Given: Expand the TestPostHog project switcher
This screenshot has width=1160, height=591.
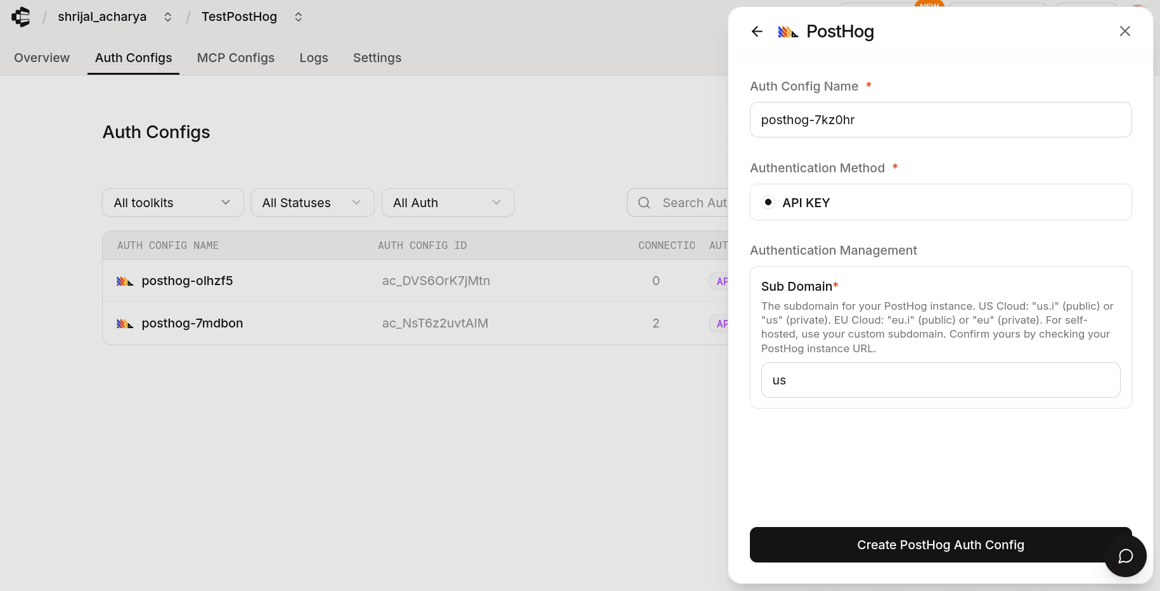Looking at the screenshot, I should [x=299, y=17].
